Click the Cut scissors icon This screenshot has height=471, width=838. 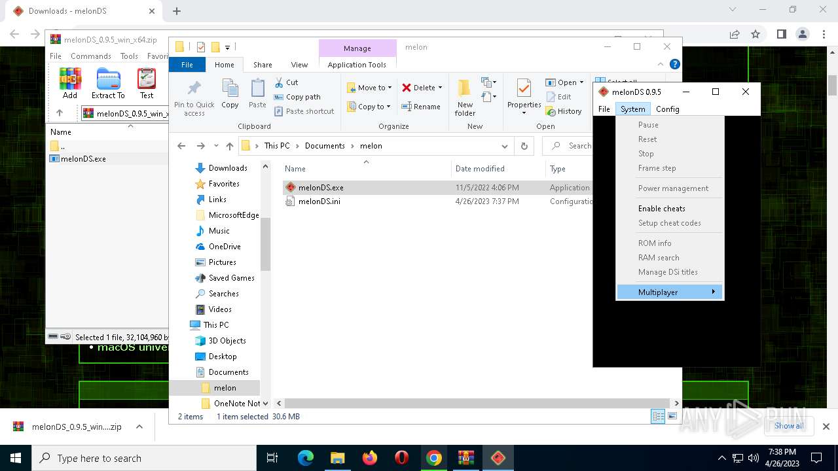[279, 82]
